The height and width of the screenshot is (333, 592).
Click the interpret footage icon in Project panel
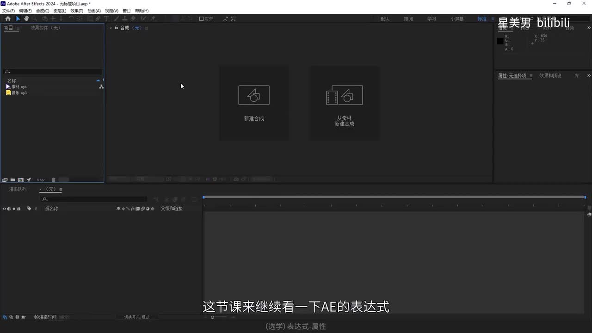coord(5,179)
